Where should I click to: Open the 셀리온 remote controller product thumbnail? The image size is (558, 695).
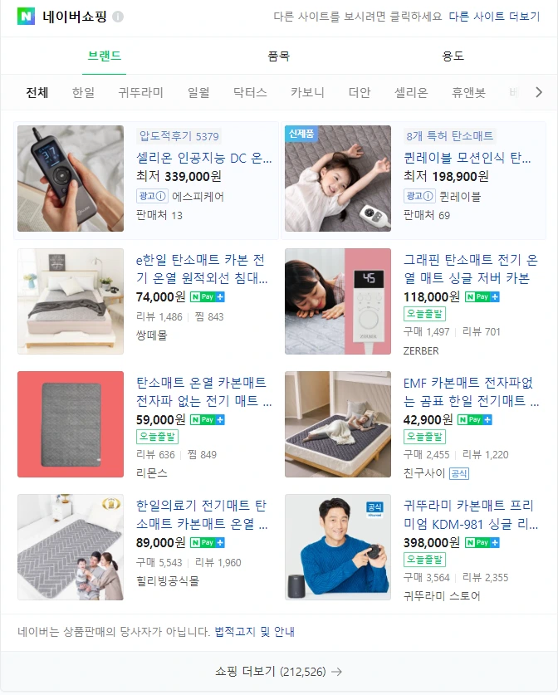point(71,179)
